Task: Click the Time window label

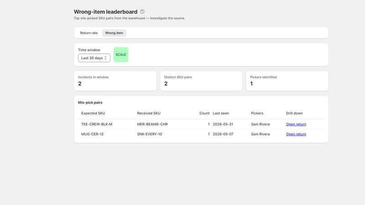Action: coord(89,50)
